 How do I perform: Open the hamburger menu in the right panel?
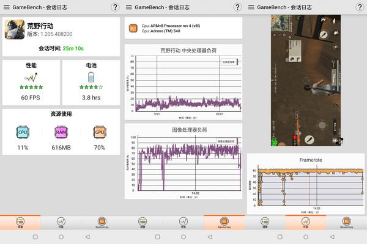pos(251,7)
